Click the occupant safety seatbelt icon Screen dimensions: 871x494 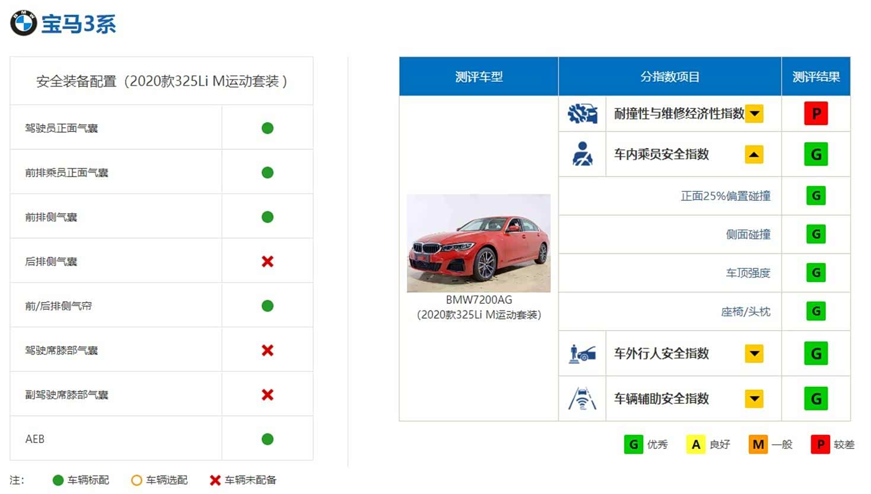click(x=582, y=154)
